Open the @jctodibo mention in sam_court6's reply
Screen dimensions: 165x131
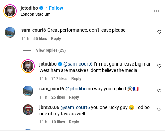coord(76,89)
